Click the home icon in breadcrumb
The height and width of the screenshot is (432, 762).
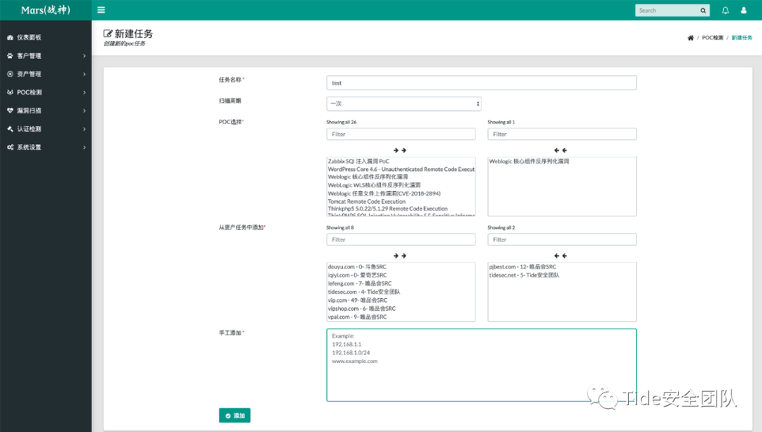[x=691, y=38]
